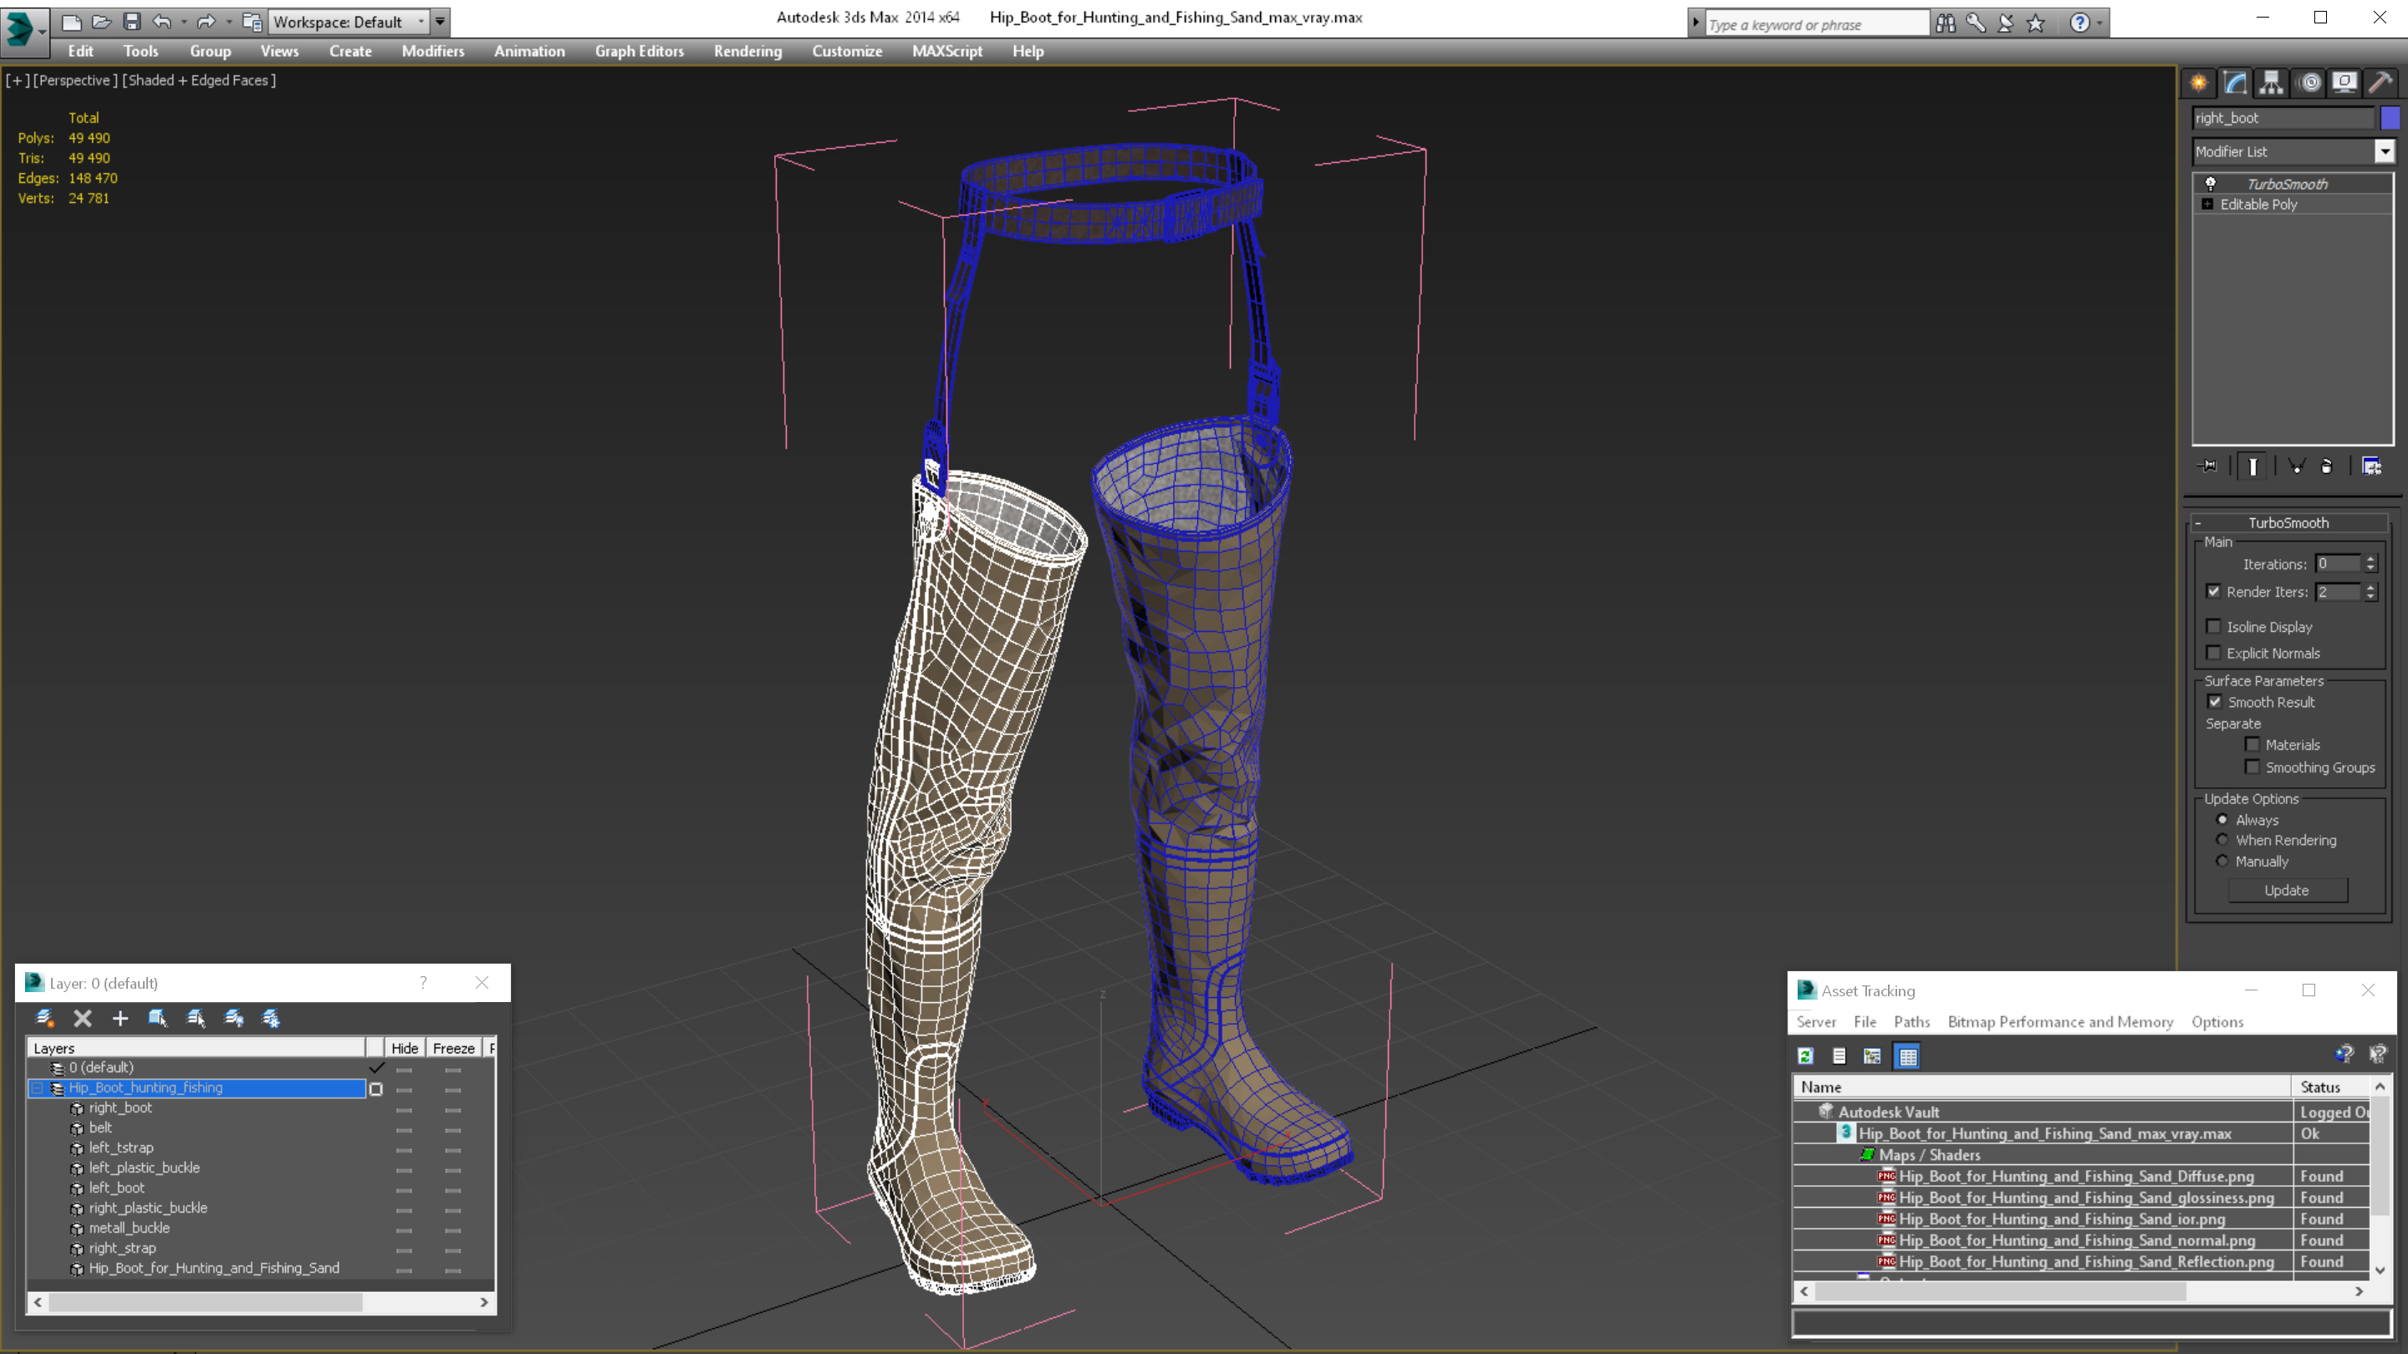Select the Always update option
Viewport: 2408px width, 1354px height.
coord(2222,819)
